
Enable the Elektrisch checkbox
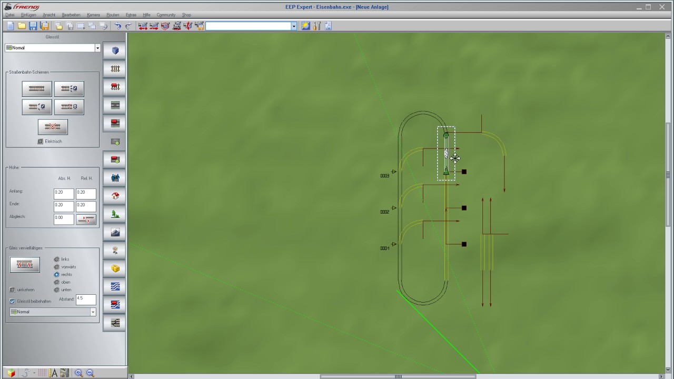pyautogui.click(x=41, y=142)
